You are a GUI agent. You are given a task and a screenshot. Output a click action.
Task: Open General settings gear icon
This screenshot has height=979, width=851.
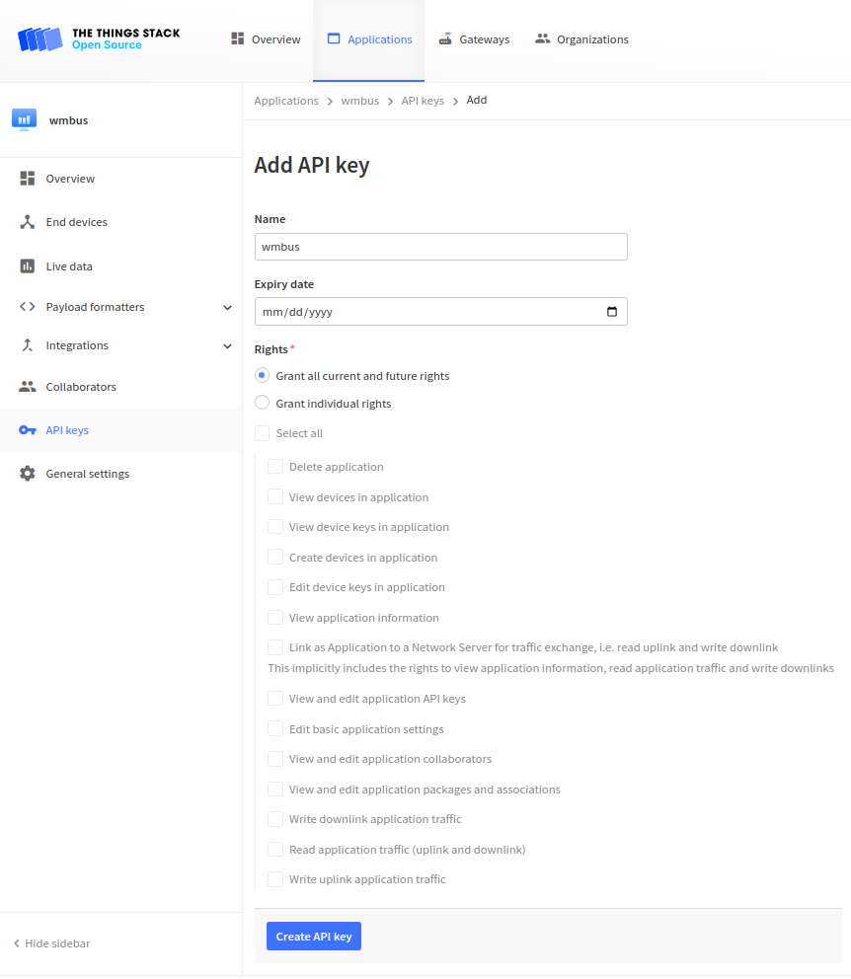coord(29,473)
